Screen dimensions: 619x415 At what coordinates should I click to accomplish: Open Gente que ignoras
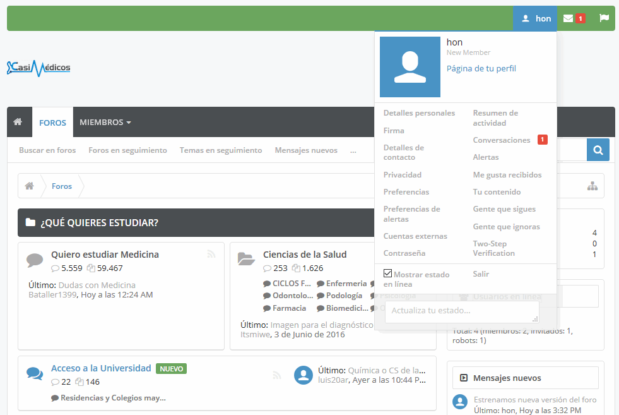[507, 227]
